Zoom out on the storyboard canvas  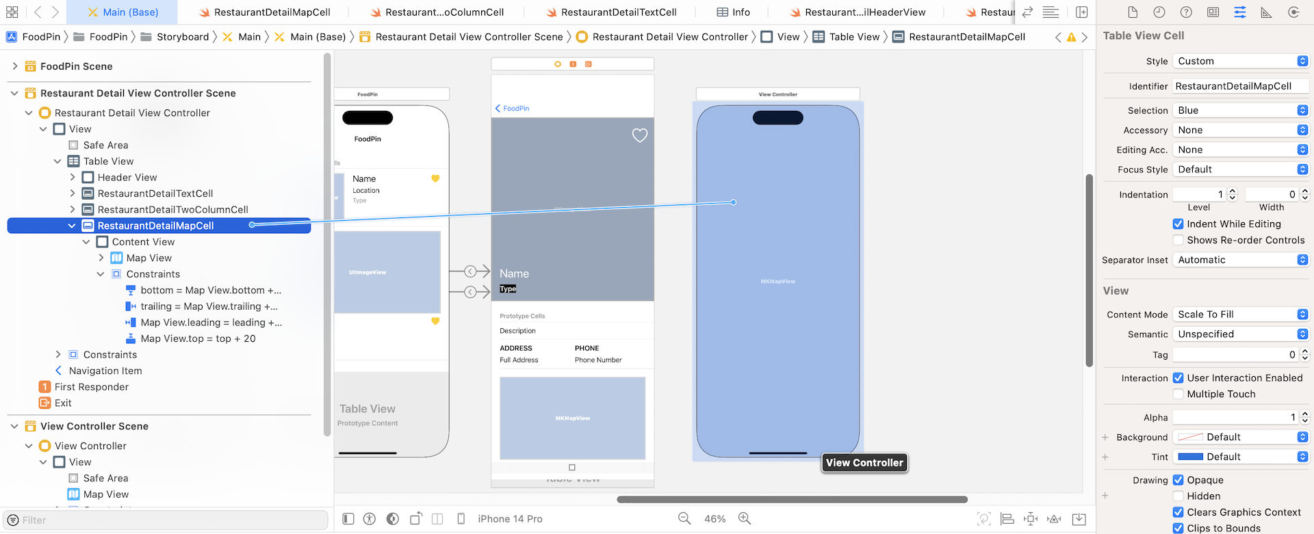684,519
